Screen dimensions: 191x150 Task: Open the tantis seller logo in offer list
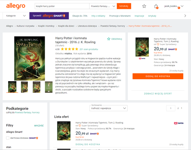click(x=179, y=123)
